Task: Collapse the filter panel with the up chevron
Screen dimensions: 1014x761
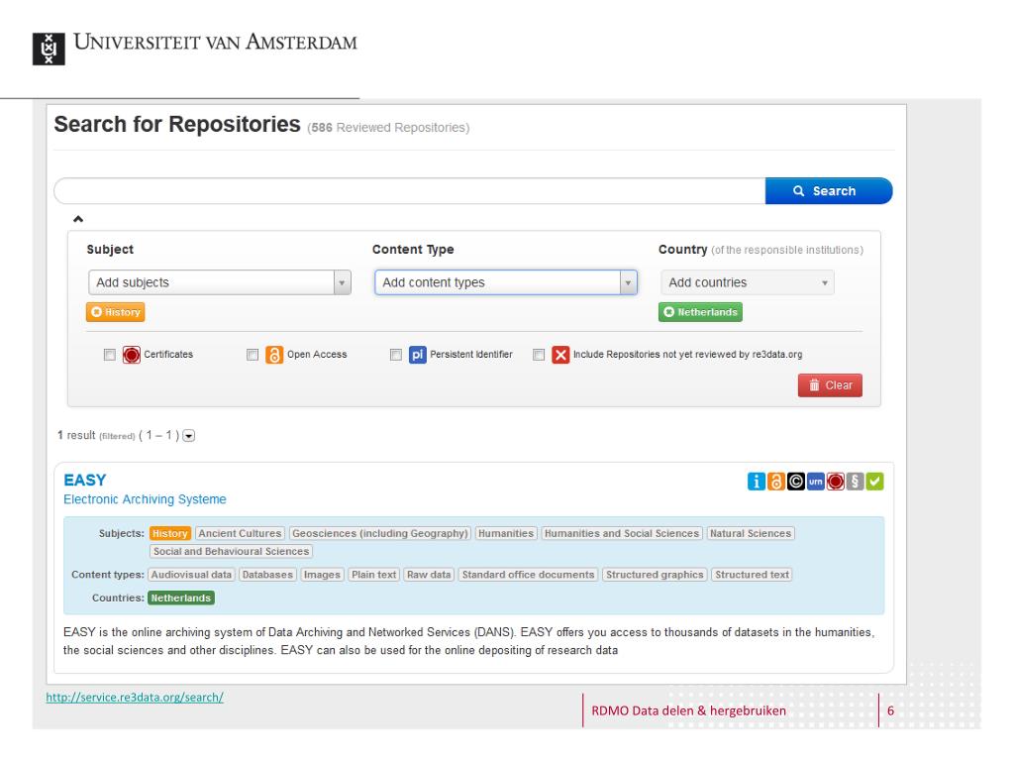Action: pyautogui.click(x=78, y=219)
